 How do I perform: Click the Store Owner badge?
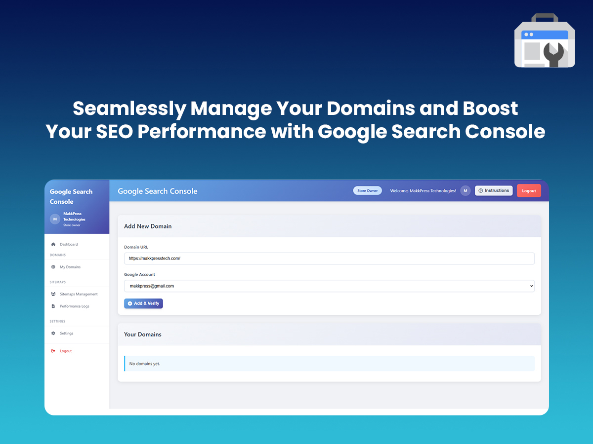tap(367, 190)
